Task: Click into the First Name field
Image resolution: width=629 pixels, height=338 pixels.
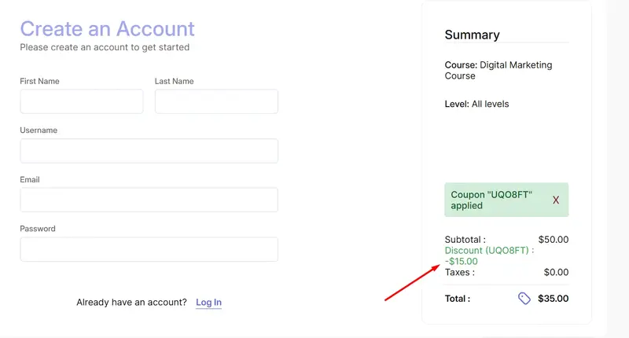Action: pyautogui.click(x=81, y=101)
